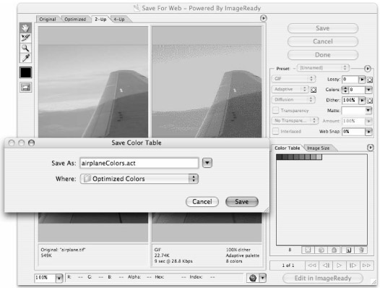Toggle the dither mask channel button
The height and width of the screenshot is (288, 380).
(x=370, y=101)
